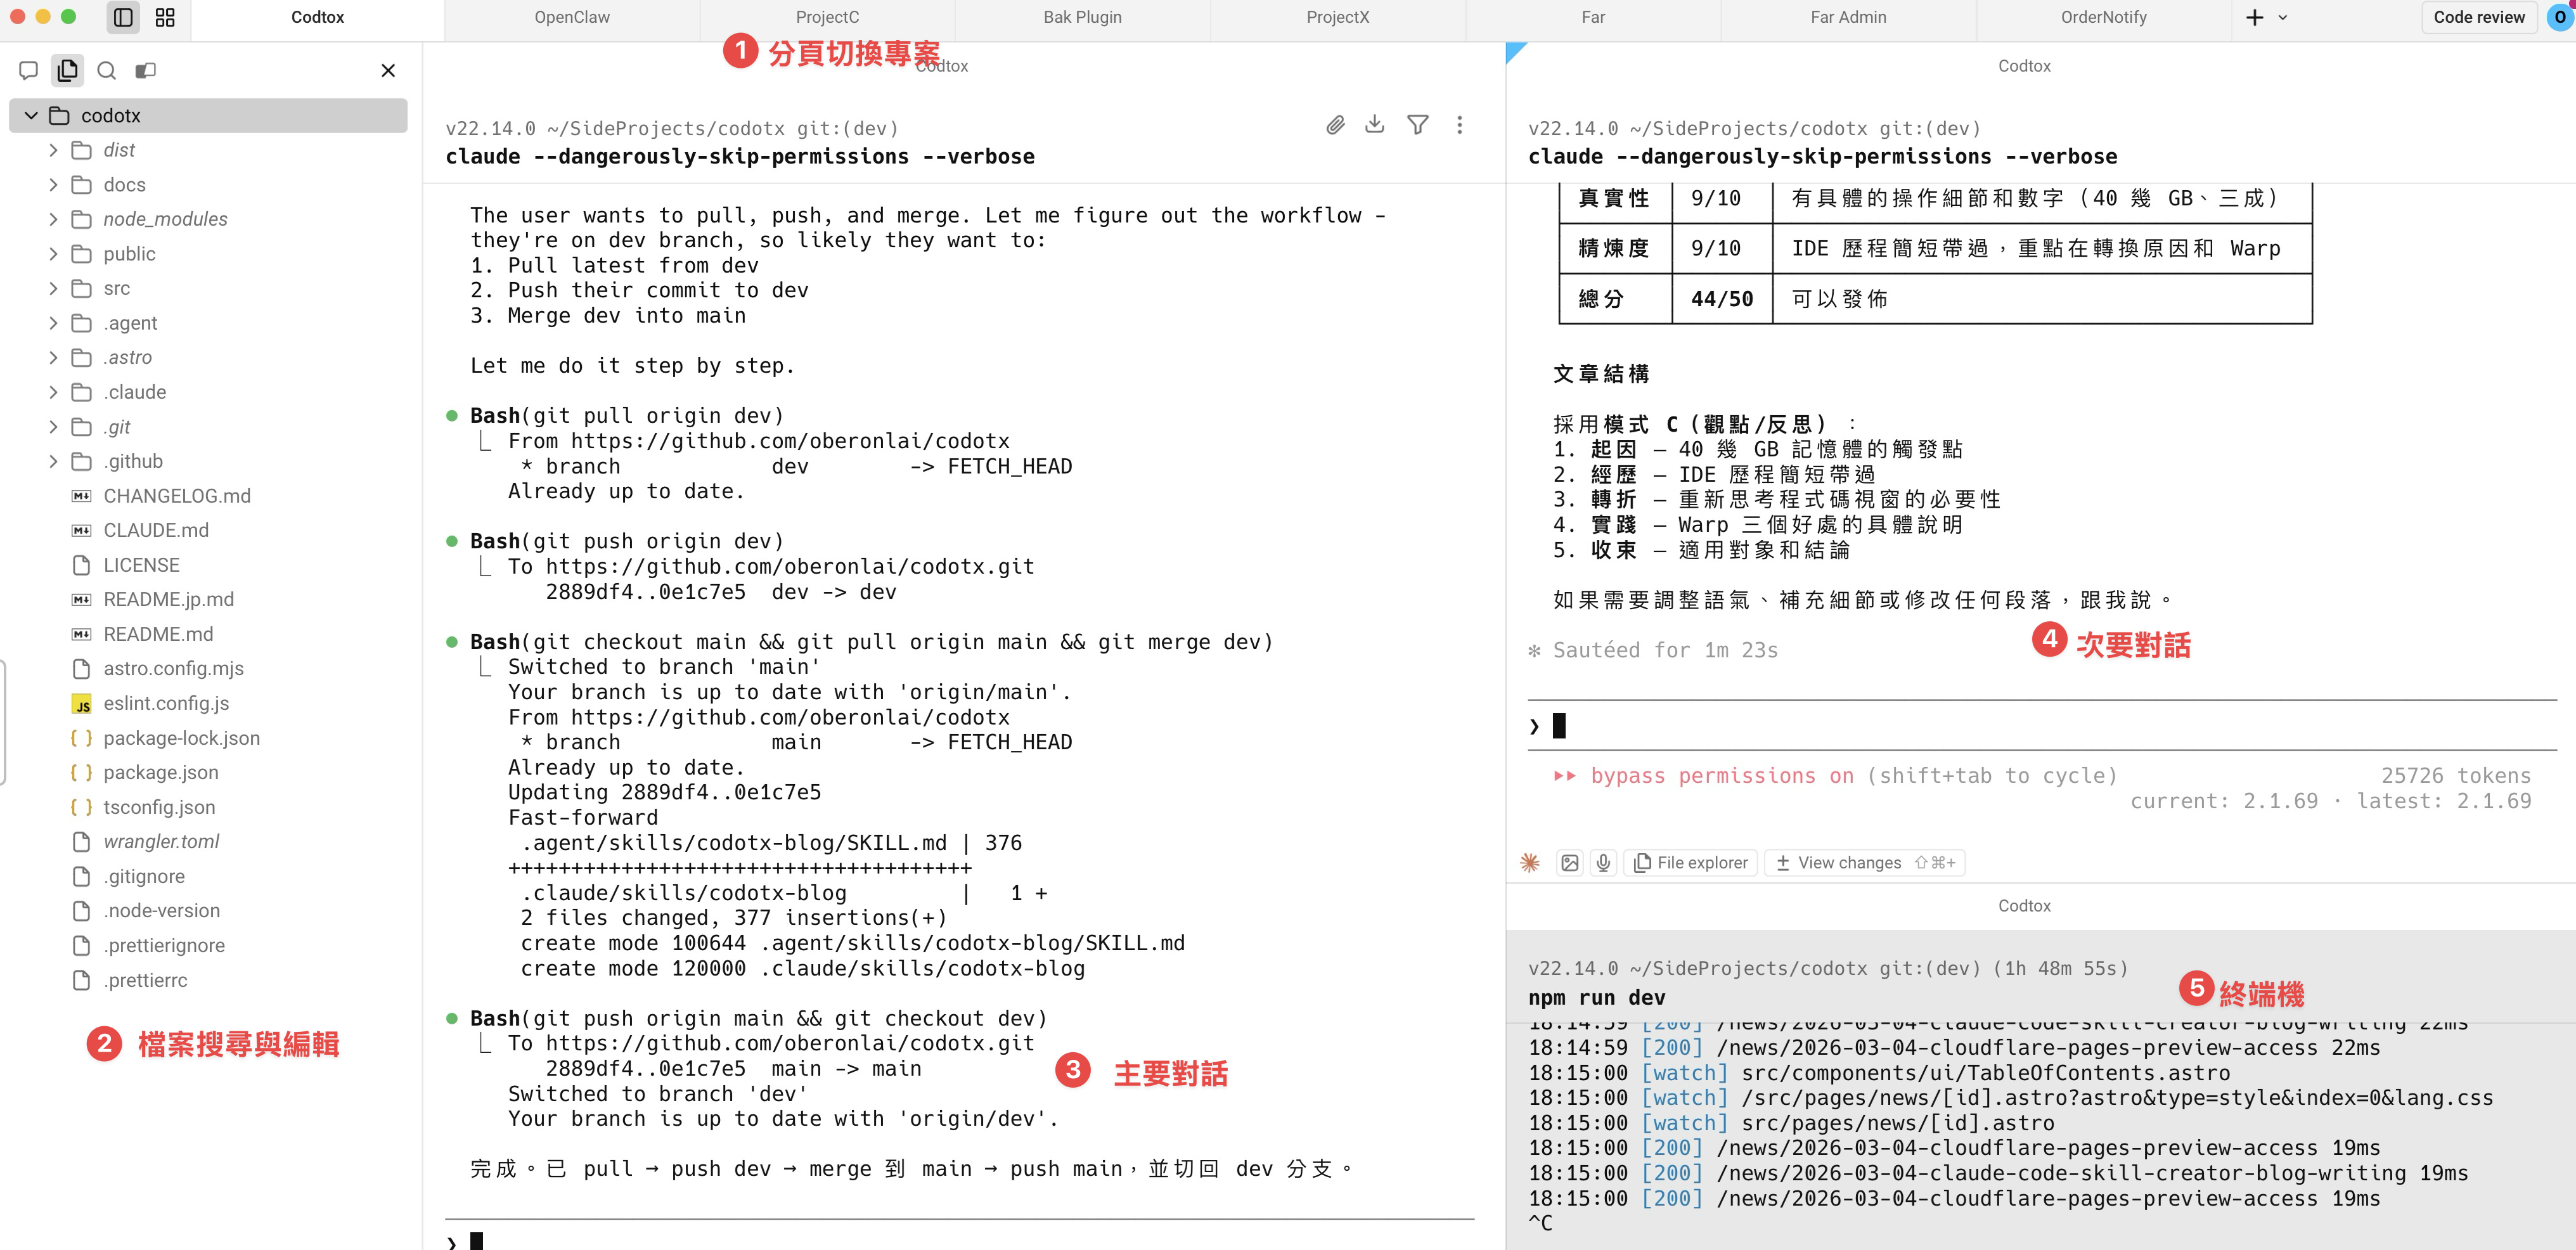Viewport: 2576px width, 1250px height.
Task: Attach an image with the picture icon
Action: coord(1569,862)
